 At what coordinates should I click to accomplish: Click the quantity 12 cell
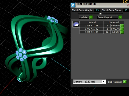coord(107,32)
